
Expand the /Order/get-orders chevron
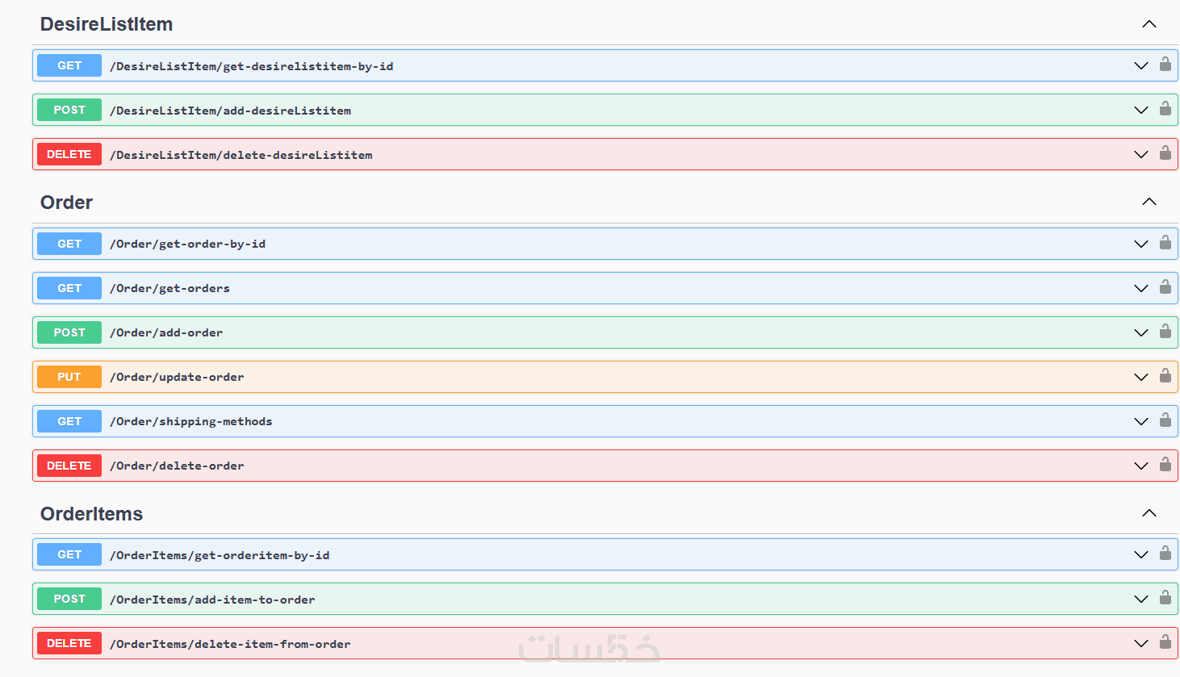tap(1141, 288)
